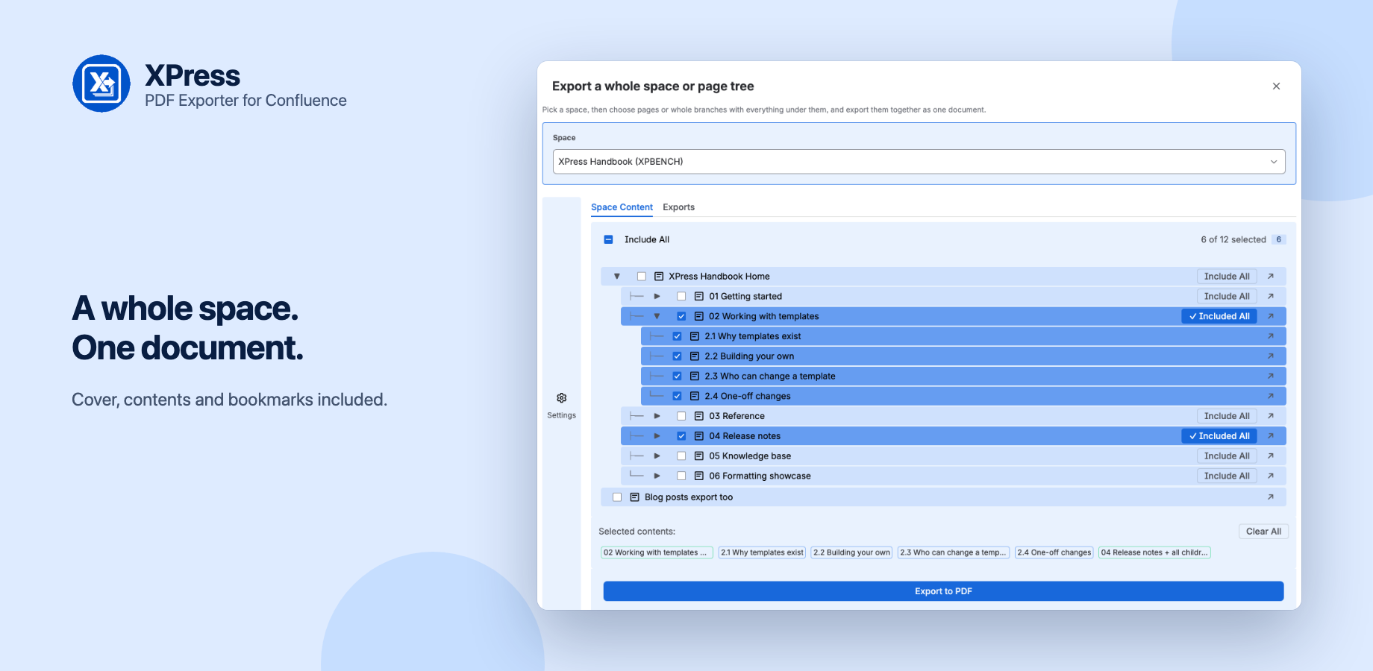Click Included All for 02 Working with templates
The image size is (1373, 671).
(1219, 317)
